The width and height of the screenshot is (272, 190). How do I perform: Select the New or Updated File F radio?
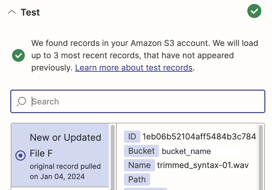point(20,155)
